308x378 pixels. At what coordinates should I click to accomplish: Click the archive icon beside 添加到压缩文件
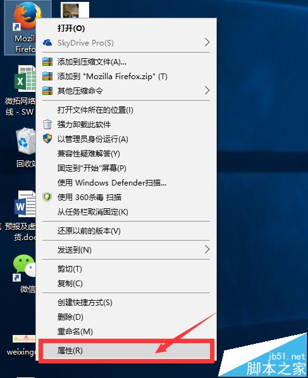tap(47, 61)
